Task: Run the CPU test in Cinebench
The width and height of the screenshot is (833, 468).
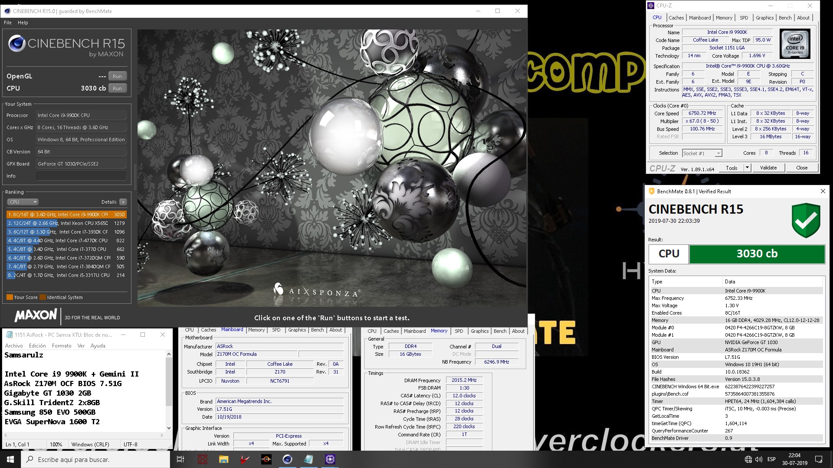Action: [117, 88]
